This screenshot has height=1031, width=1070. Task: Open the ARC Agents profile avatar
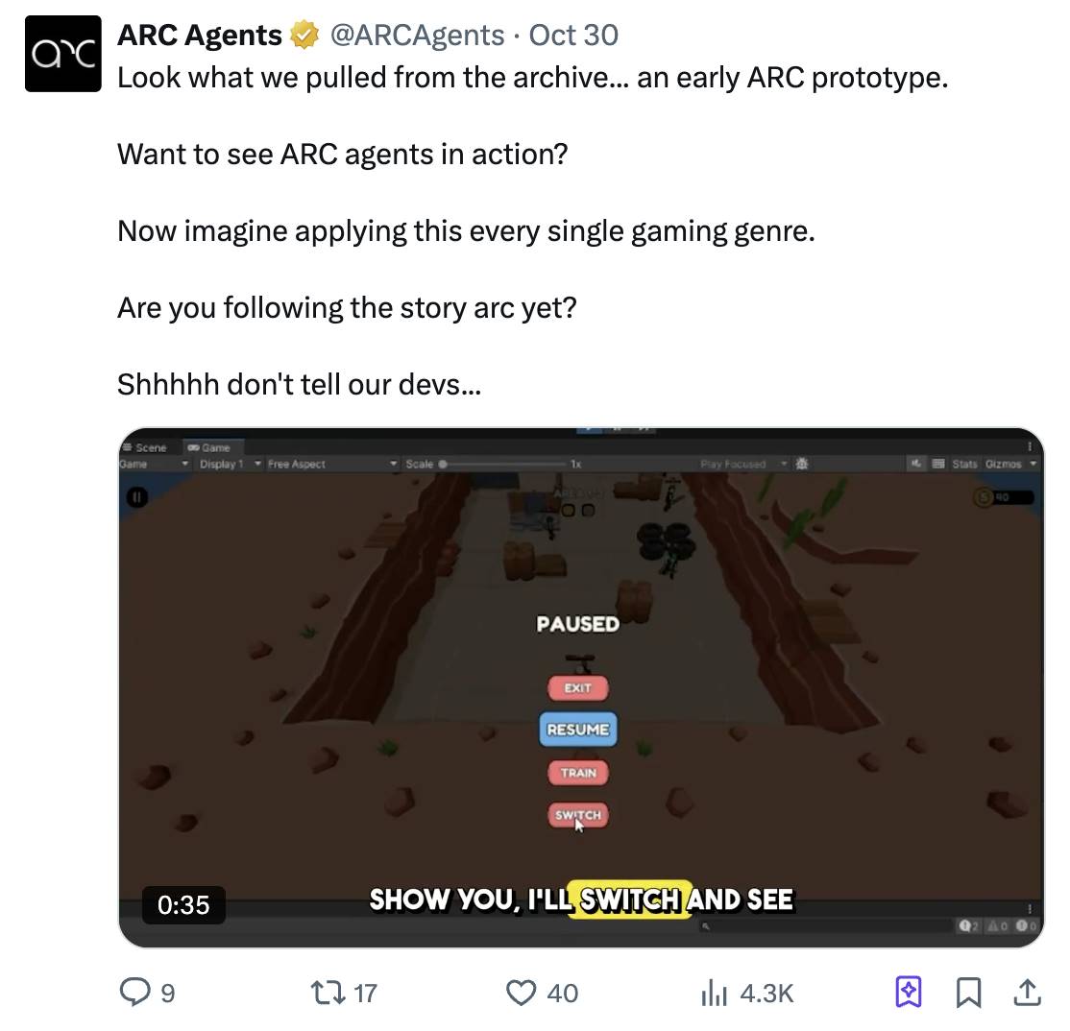(62, 54)
